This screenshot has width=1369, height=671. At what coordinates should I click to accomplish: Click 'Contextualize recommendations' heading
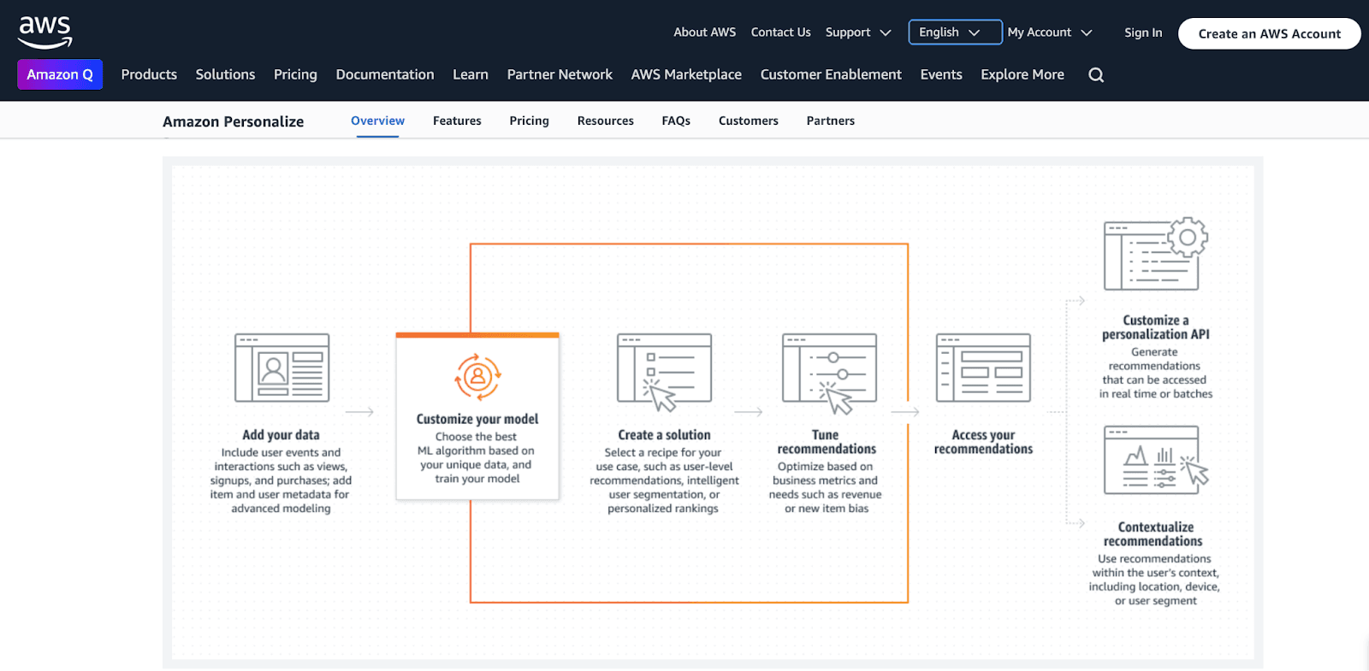click(x=1153, y=534)
